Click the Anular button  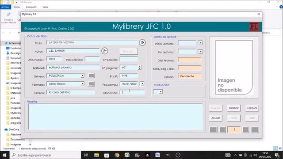point(215,118)
